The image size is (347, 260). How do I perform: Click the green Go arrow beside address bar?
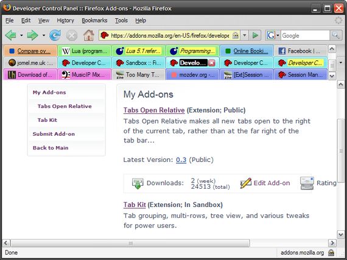(x=255, y=35)
